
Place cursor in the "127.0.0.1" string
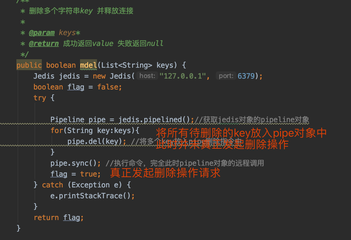pyautogui.click(x=183, y=76)
